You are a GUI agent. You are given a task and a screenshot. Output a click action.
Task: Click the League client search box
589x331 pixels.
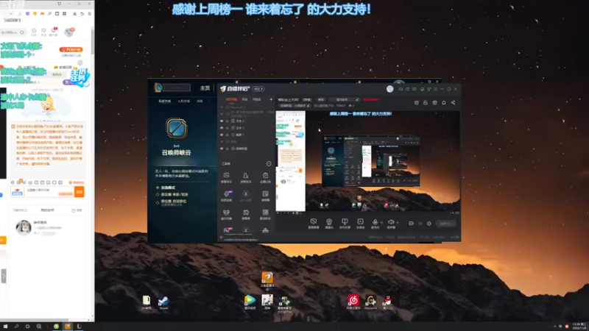click(177, 88)
